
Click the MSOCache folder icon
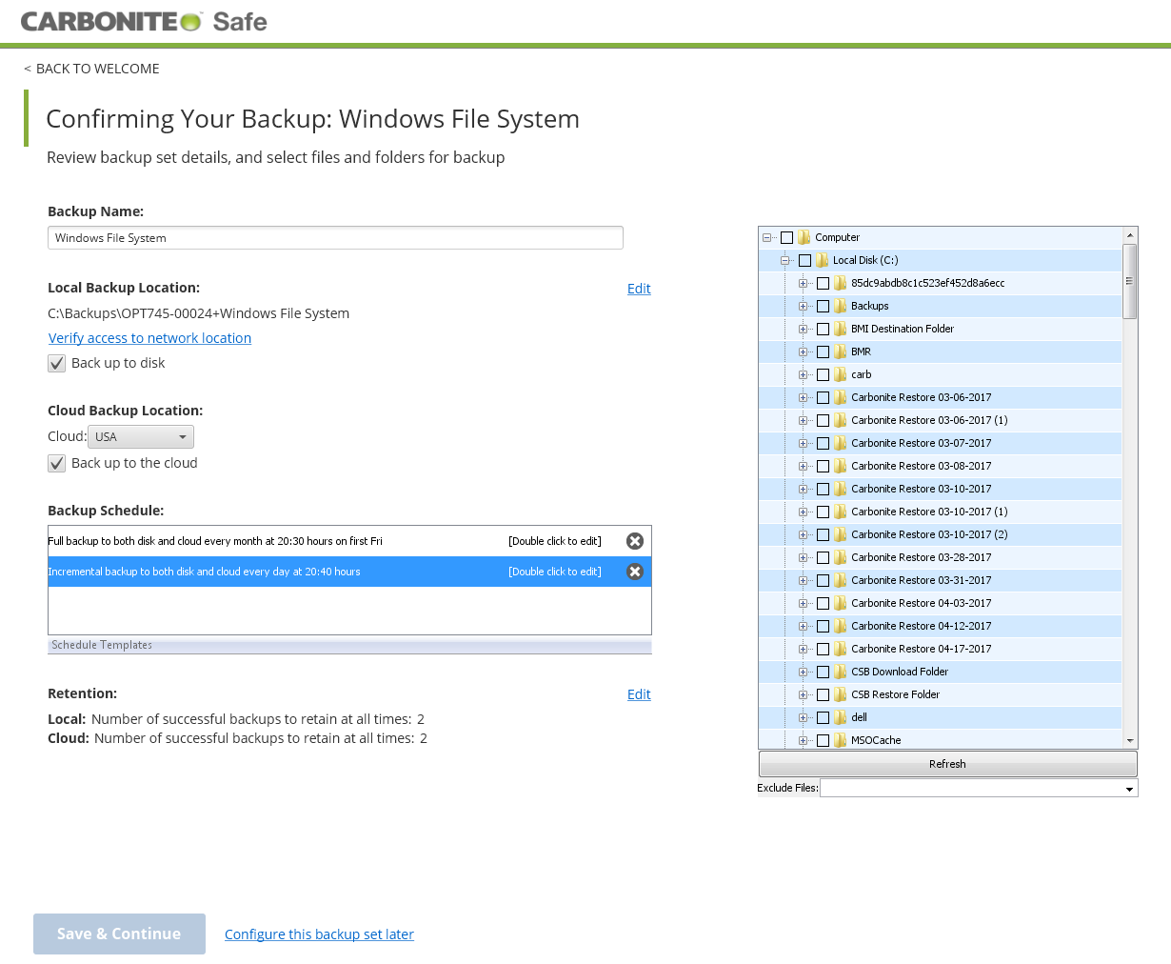tap(840, 740)
